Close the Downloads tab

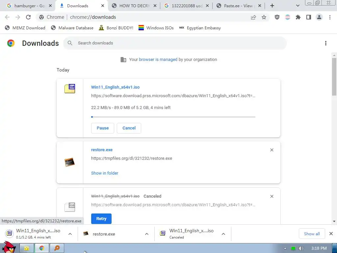pyautogui.click(x=103, y=6)
